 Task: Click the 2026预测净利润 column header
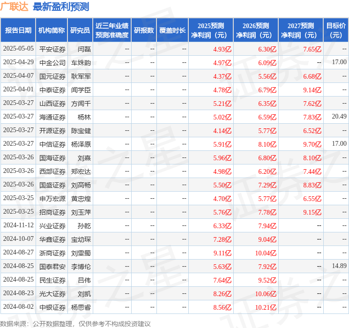click(x=256, y=30)
